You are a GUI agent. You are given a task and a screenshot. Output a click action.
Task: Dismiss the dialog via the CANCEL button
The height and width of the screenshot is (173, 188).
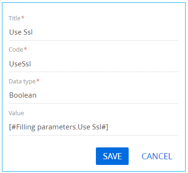(157, 156)
